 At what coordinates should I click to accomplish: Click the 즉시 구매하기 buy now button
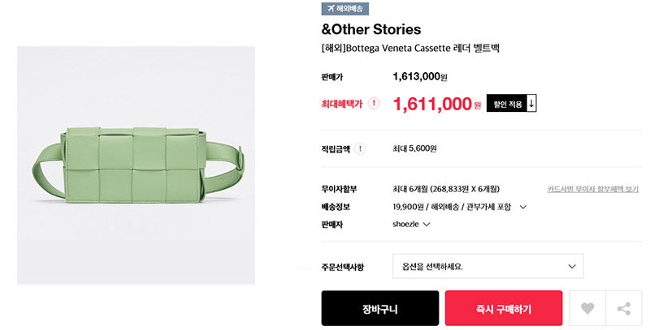pyautogui.click(x=504, y=308)
